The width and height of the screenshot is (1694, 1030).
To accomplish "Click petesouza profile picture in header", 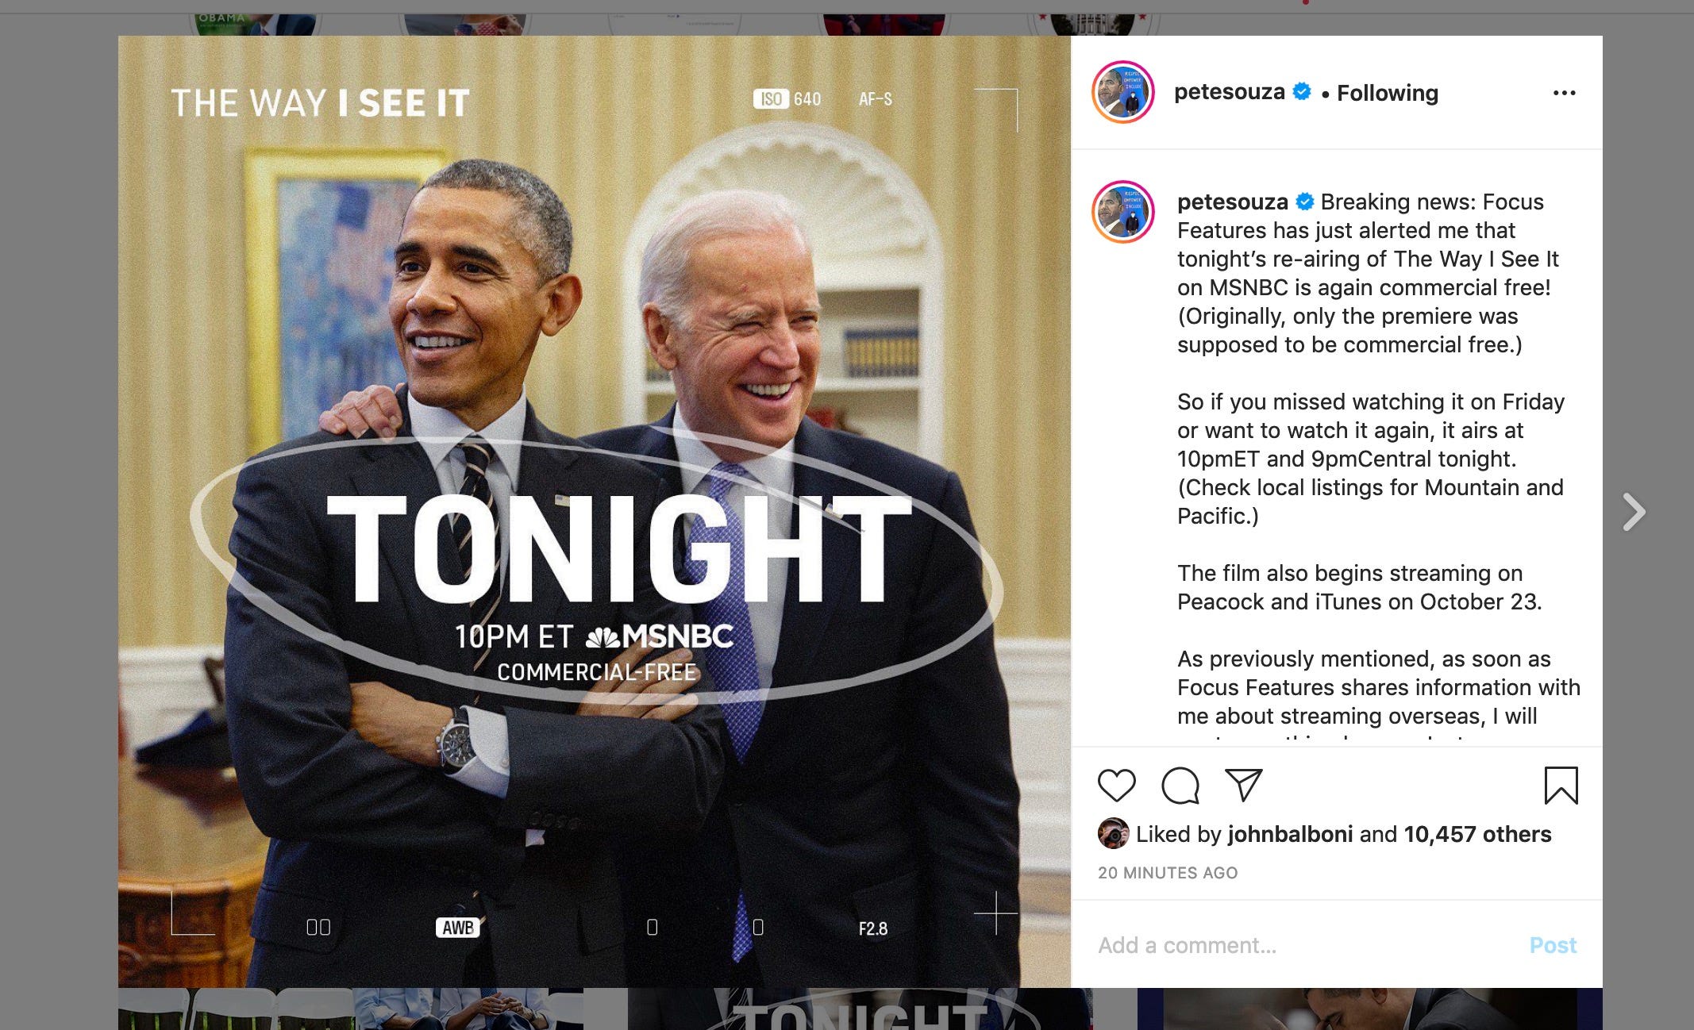I will [x=1122, y=92].
